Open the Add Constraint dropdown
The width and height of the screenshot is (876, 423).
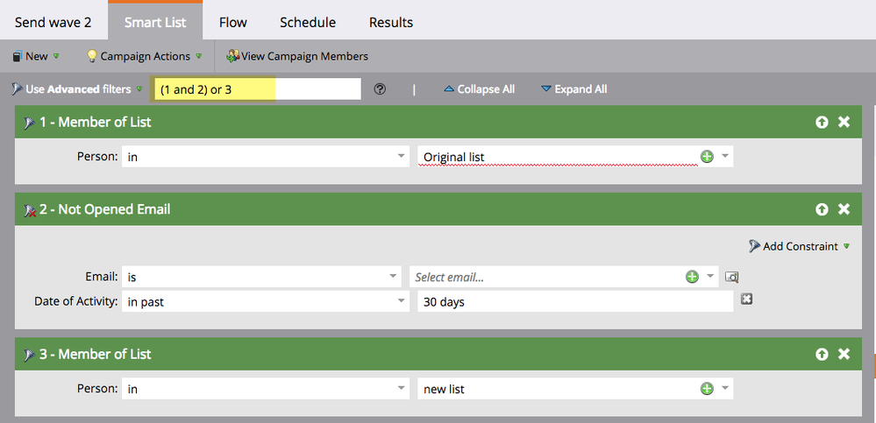click(x=799, y=246)
